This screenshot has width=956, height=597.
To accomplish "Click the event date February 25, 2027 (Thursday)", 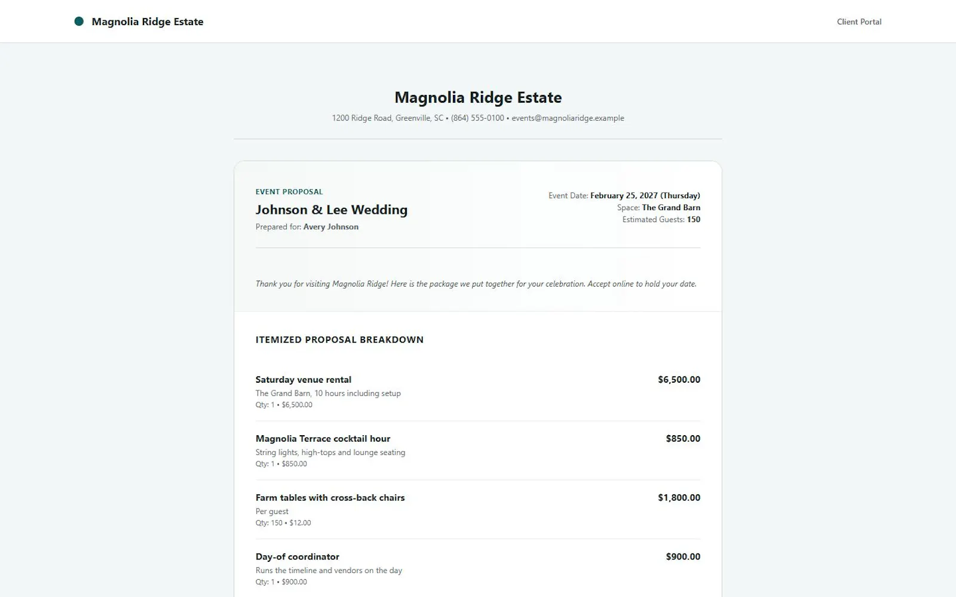I will (645, 195).
